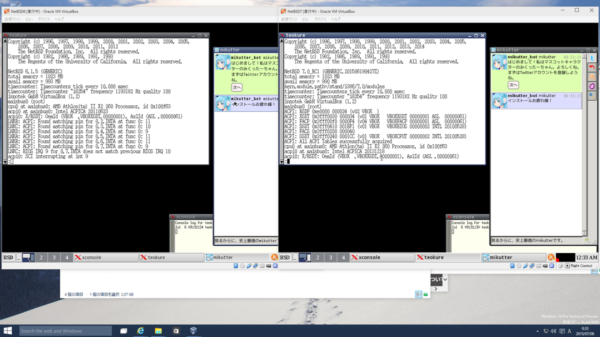Select xconsole in the NetBSD6 taskbar
Image resolution: width=600 pixels, height=337 pixels.
click(105, 258)
